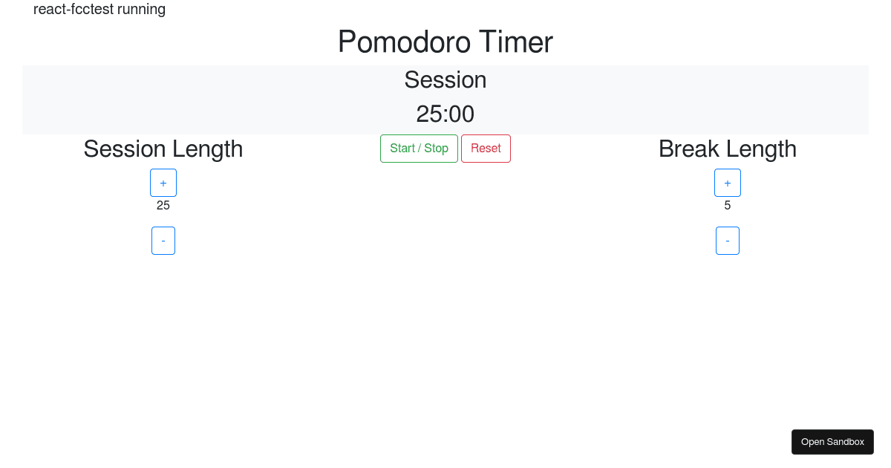Pause the countdown using Start / Stop
Screen dimensions: 891x468
419,148
